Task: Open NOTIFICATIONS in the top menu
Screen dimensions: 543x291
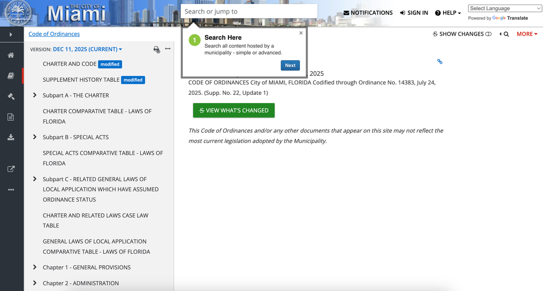Action: click(x=368, y=13)
